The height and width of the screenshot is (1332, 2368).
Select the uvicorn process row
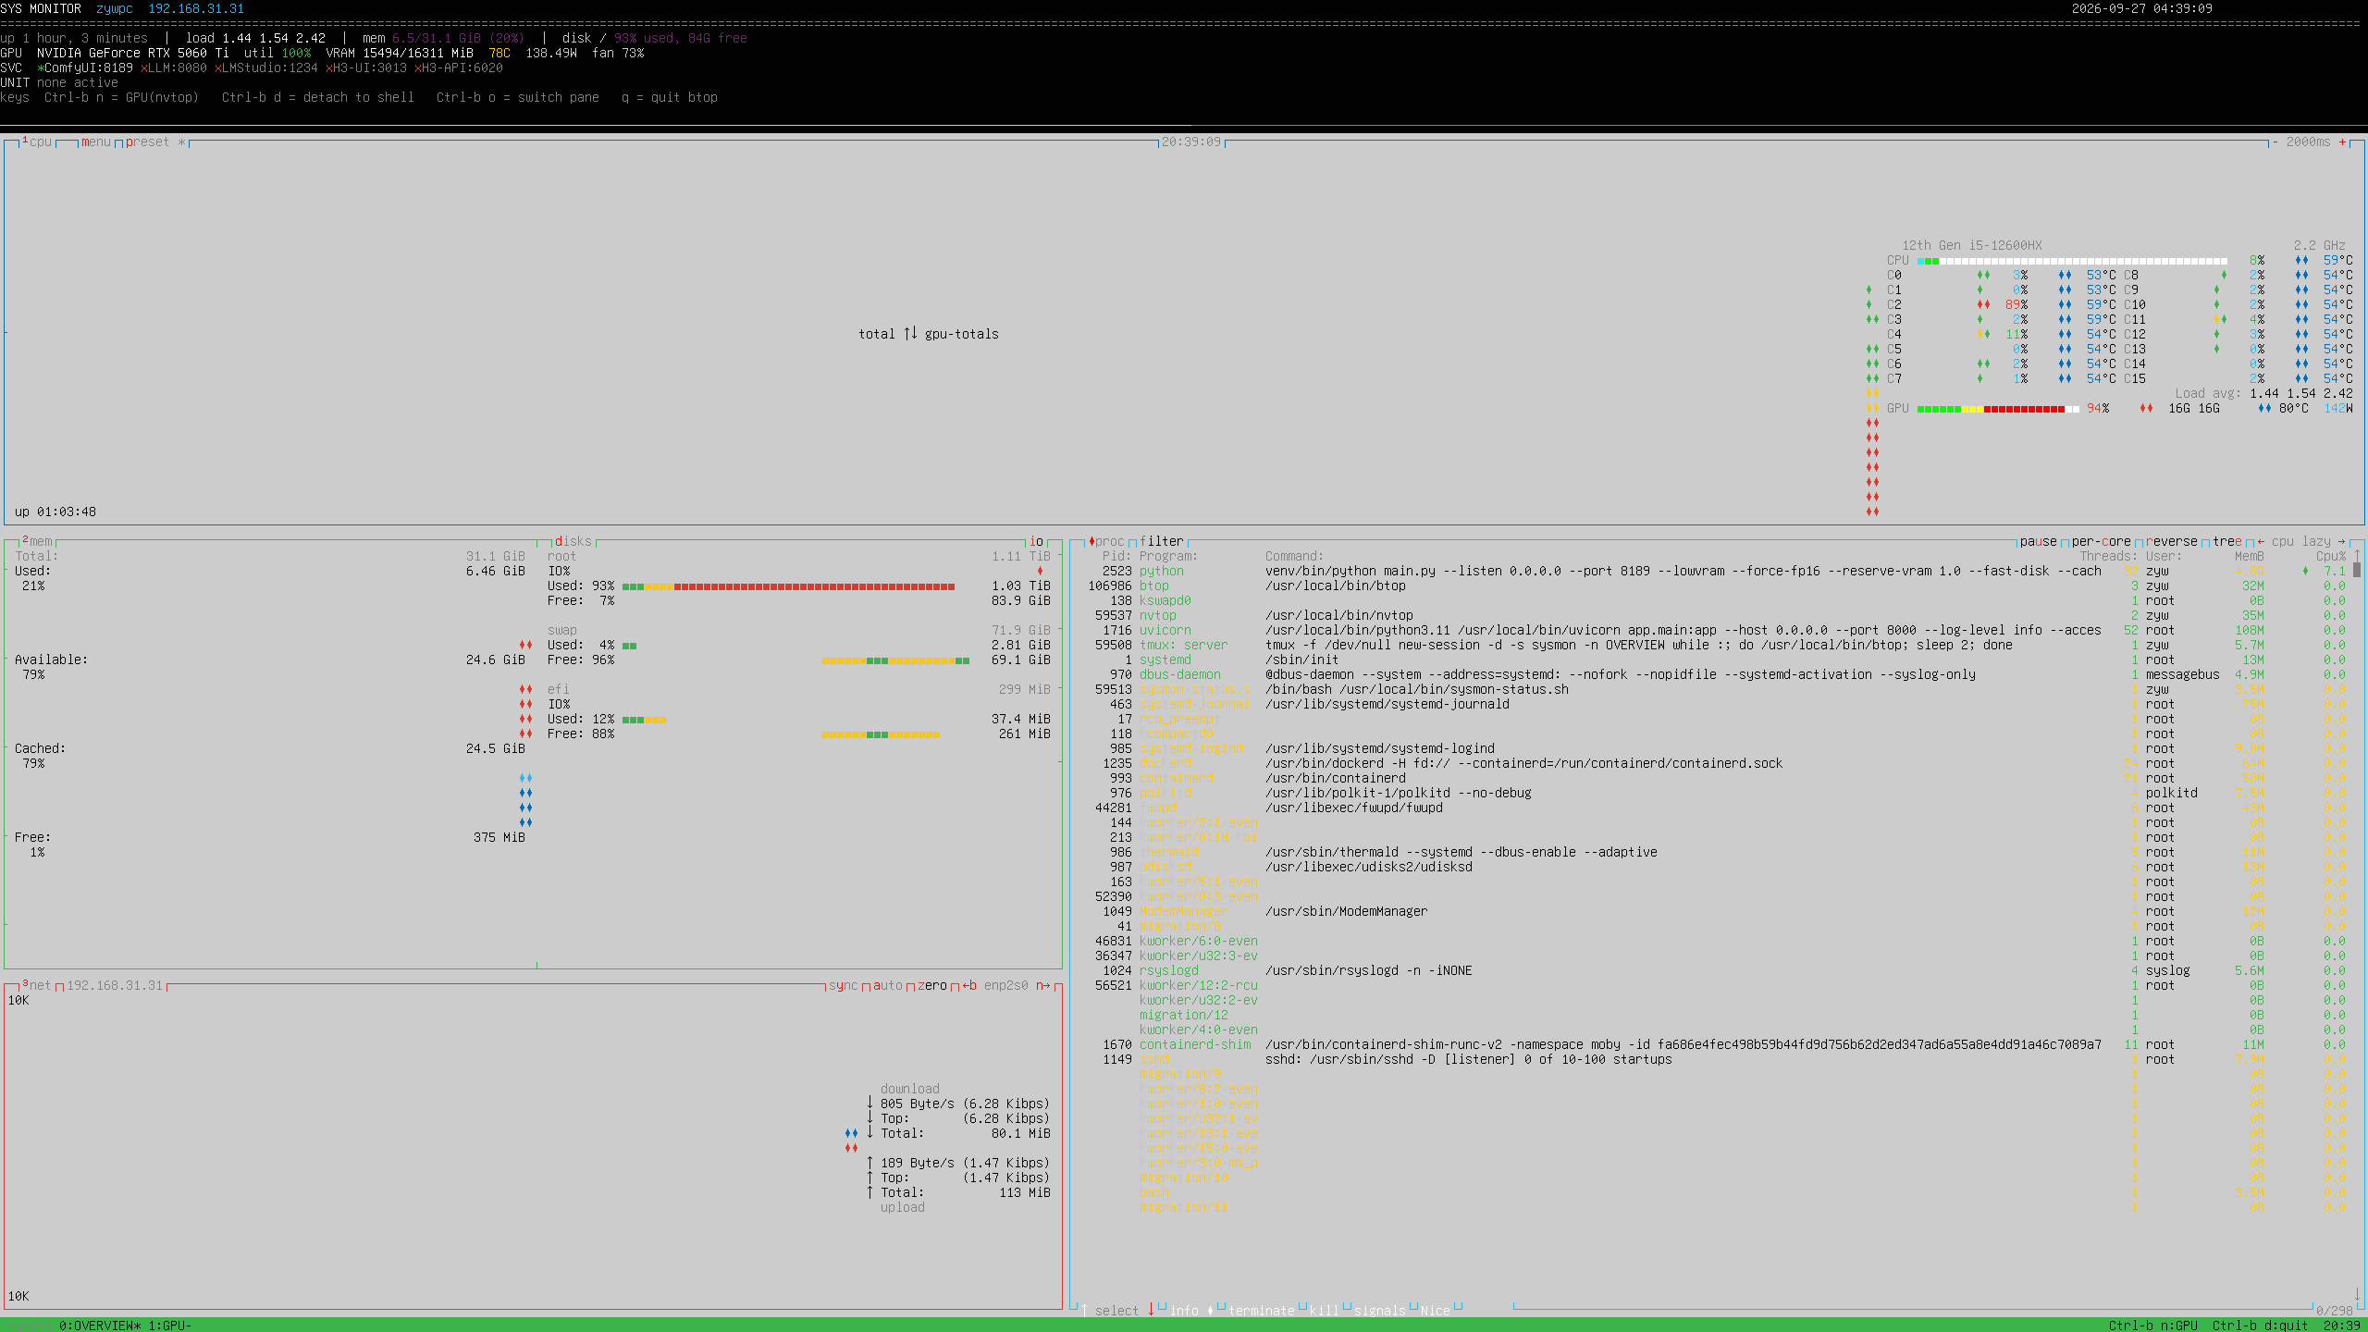click(x=1713, y=630)
